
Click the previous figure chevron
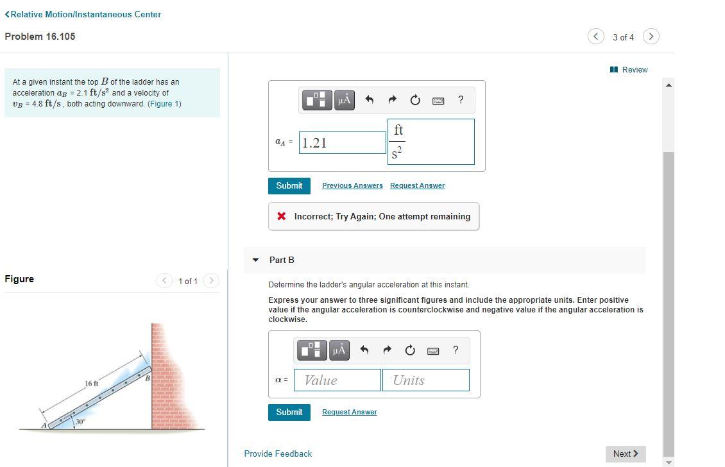164,281
